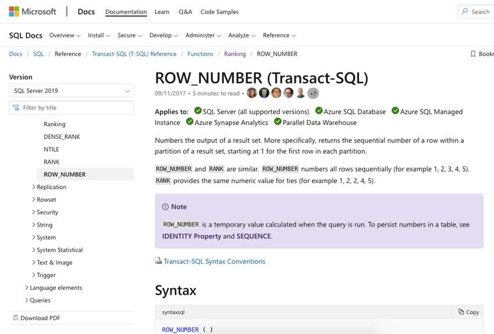Click the Download PDF button
Image resolution: width=494 pixels, height=334 pixels.
[x=71, y=318]
